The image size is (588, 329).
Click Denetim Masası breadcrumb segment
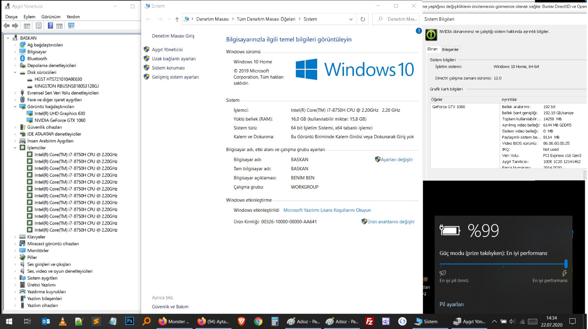point(212,19)
